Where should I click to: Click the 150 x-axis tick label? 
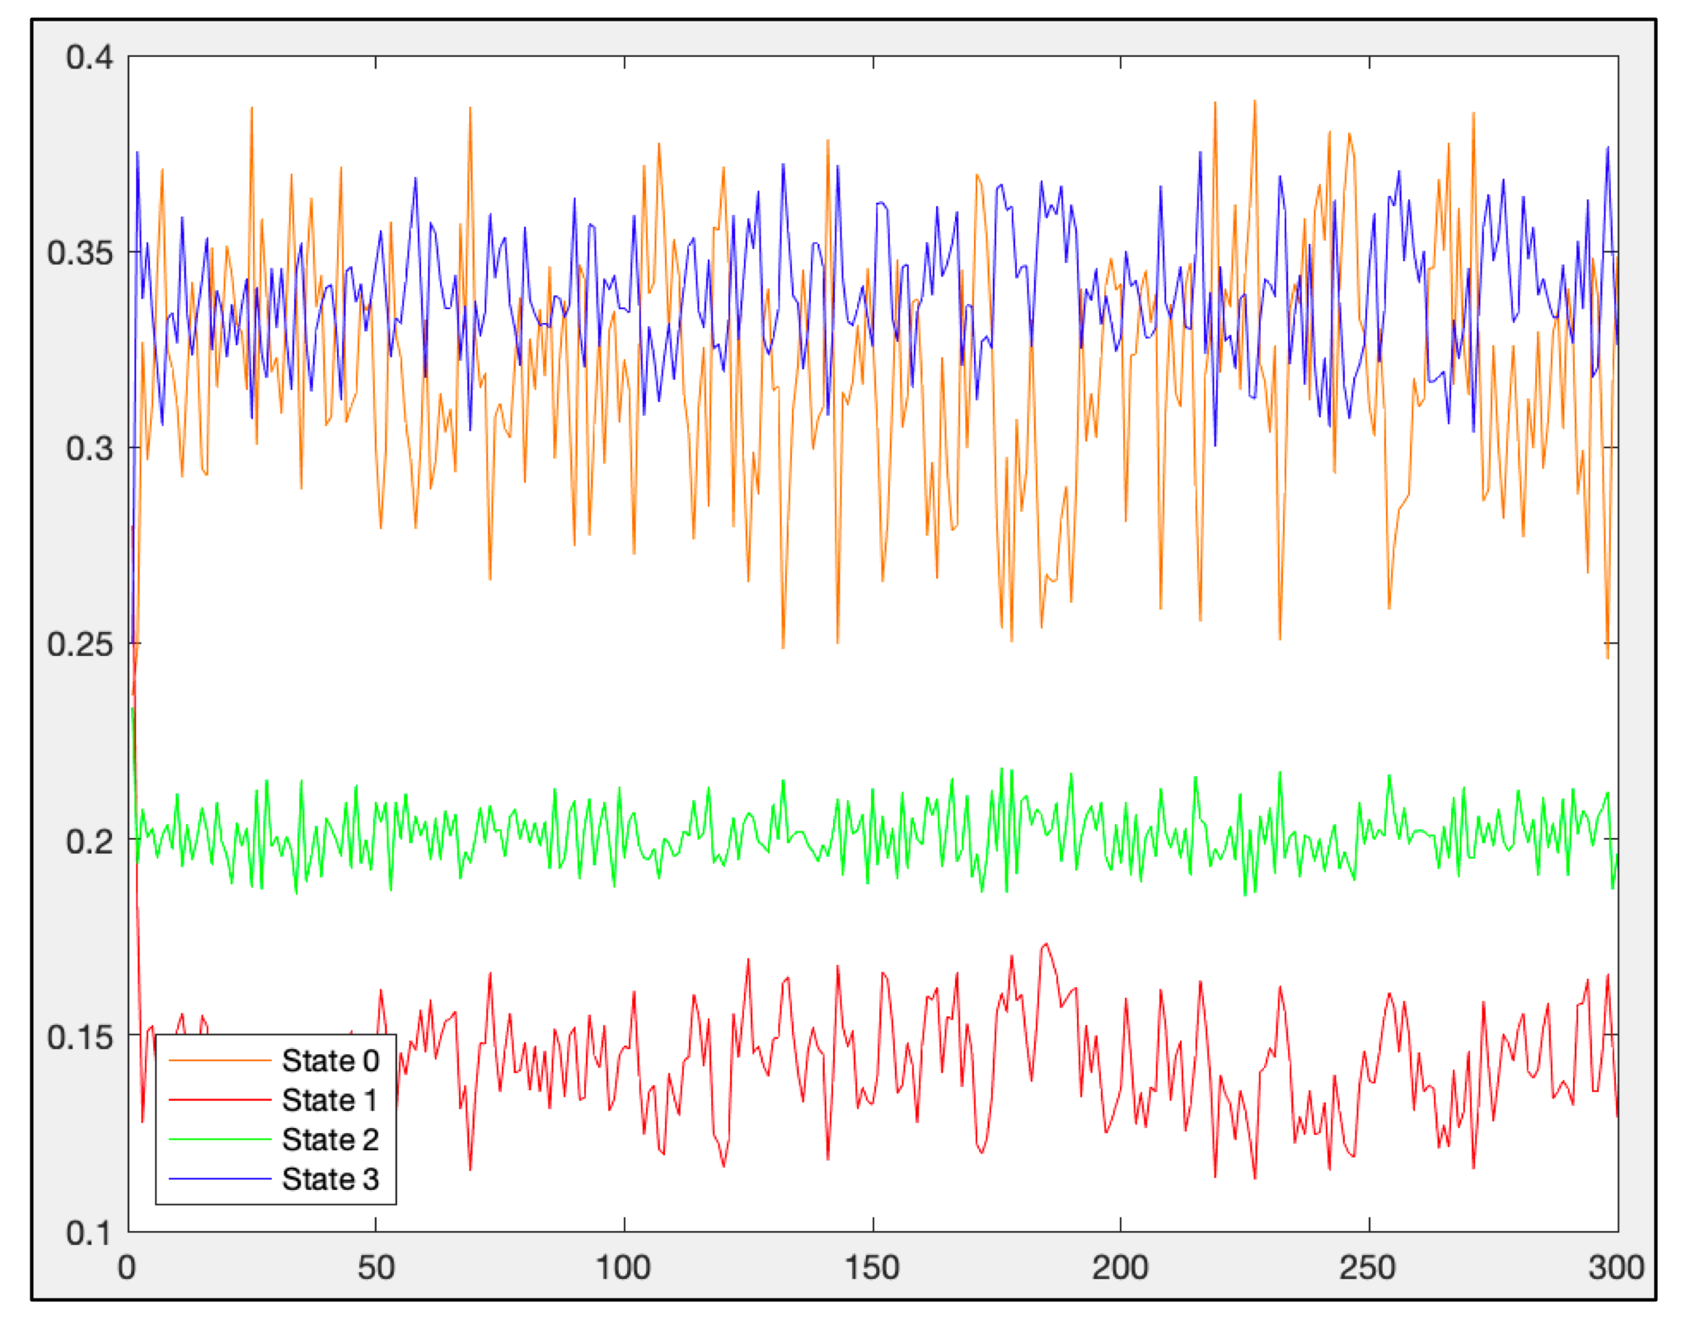tap(873, 1268)
